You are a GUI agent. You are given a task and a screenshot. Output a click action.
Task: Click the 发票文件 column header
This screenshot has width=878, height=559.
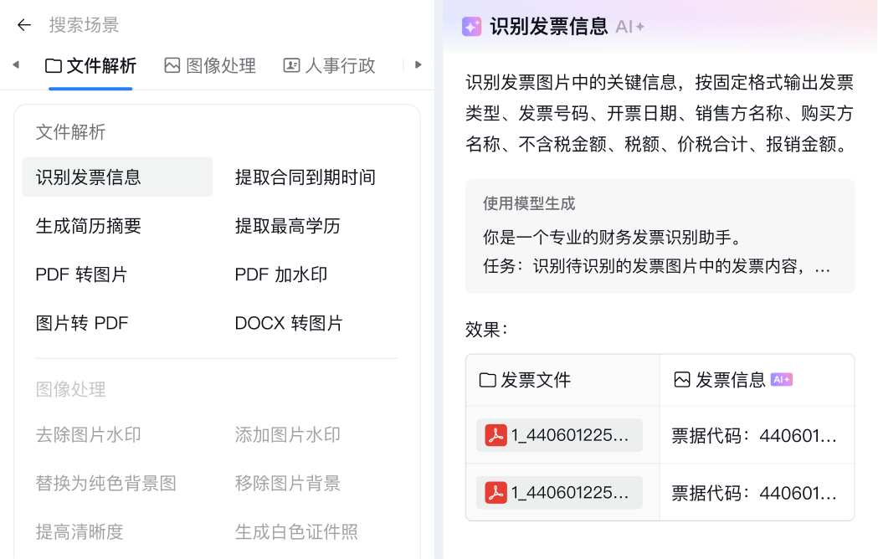pos(562,380)
